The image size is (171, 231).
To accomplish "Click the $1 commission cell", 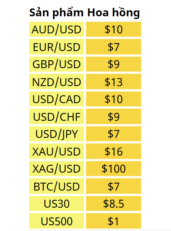I will click(114, 221).
